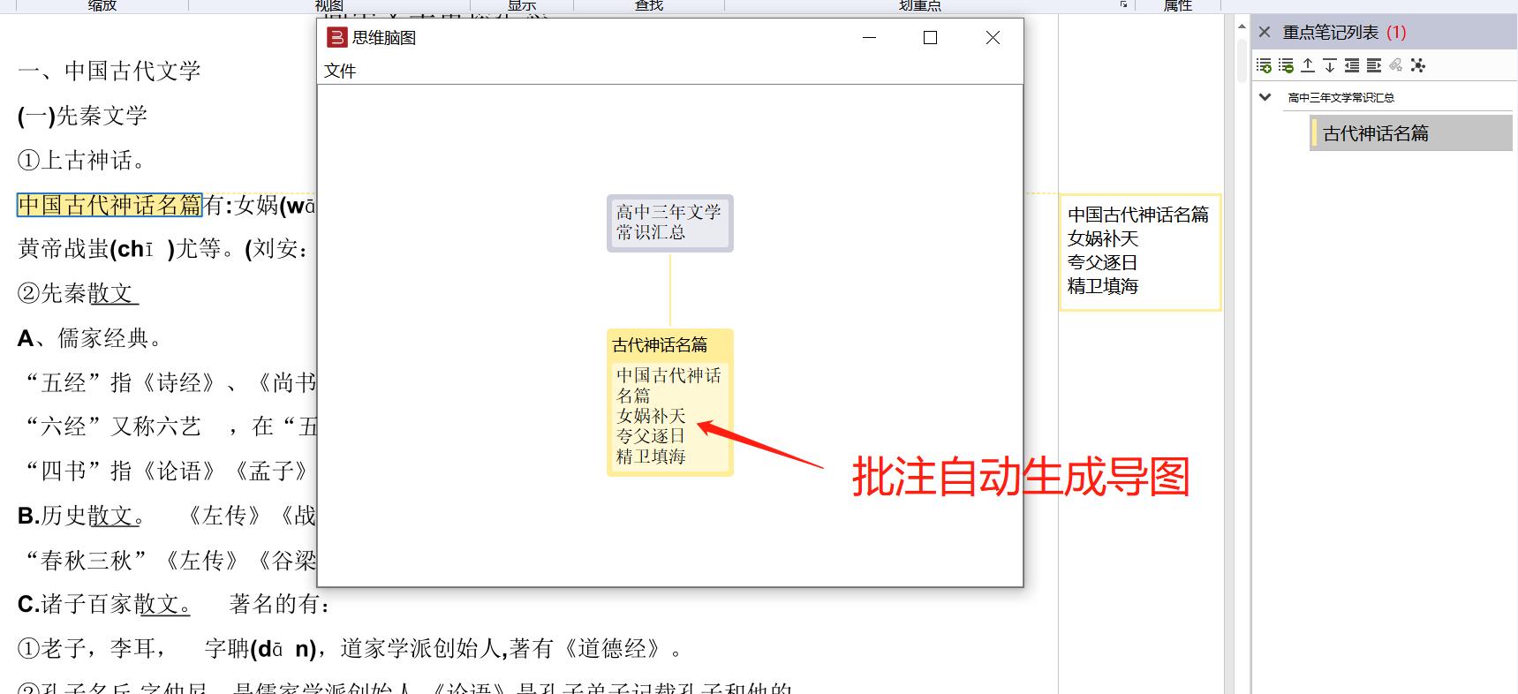Click the scrollbar up arrow
This screenshot has height=694, width=1518.
[1242, 25]
